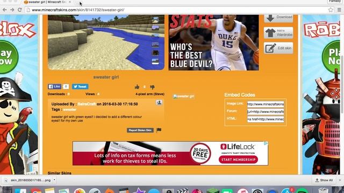Viewport: 344px width, 193px height.
Task: Close the sweater girl tab
Action: click(70, 2)
